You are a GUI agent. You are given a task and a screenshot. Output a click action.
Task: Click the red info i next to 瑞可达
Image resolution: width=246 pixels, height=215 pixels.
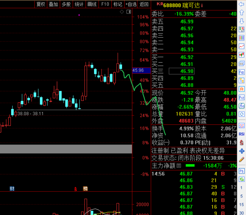[202, 6]
